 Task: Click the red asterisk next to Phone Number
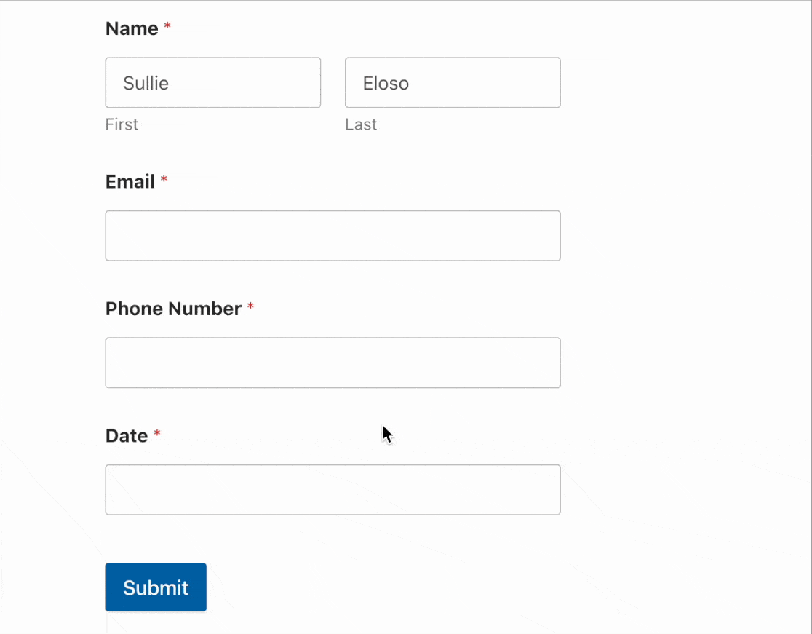[251, 304]
